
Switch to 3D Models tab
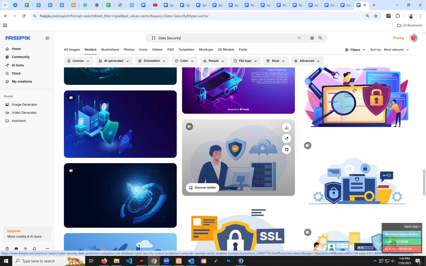point(226,50)
